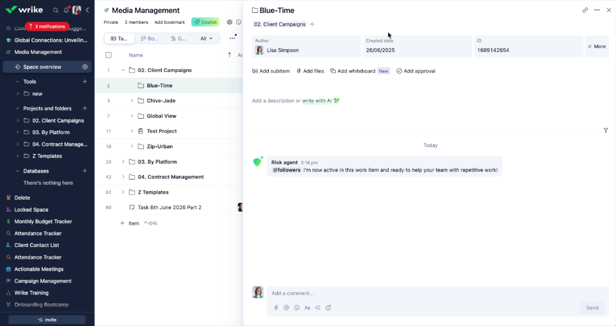Expand the 03. By Platform table row
This screenshot has height=326, width=616.
coord(123,162)
